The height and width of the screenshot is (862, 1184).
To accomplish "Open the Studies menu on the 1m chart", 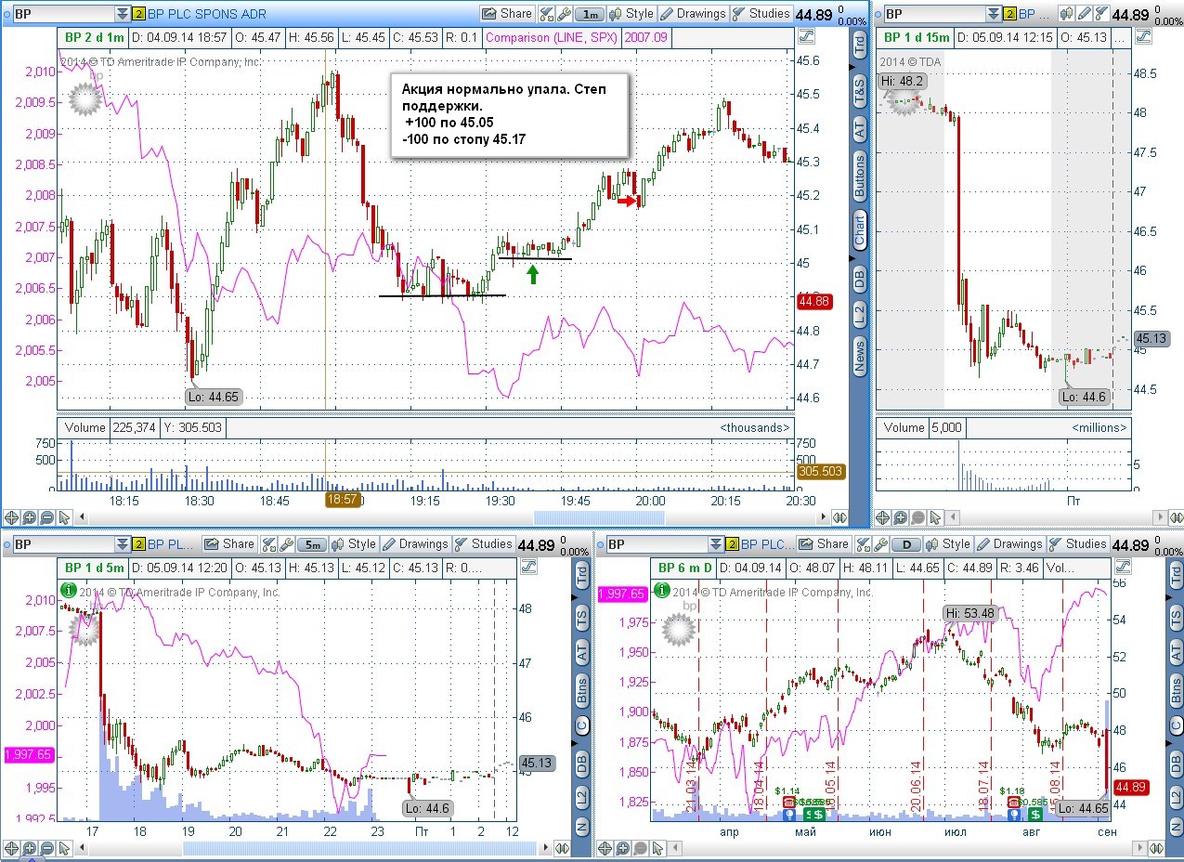I will point(761,14).
